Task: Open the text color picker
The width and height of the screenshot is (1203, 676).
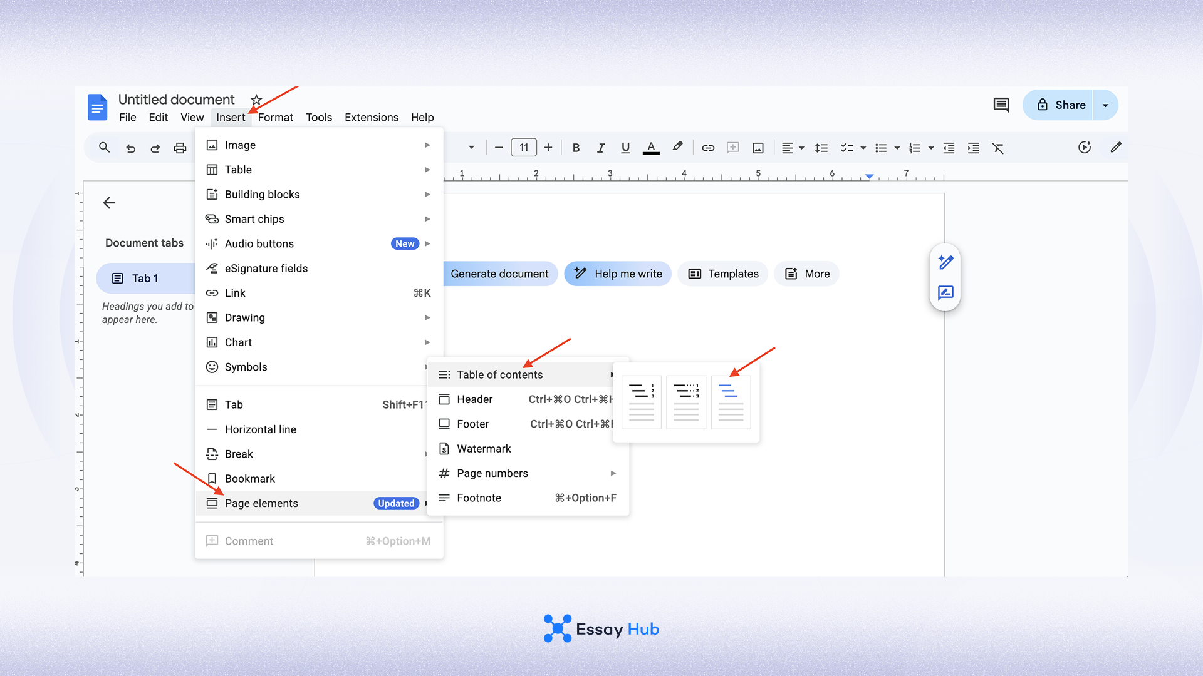Action: click(651, 148)
